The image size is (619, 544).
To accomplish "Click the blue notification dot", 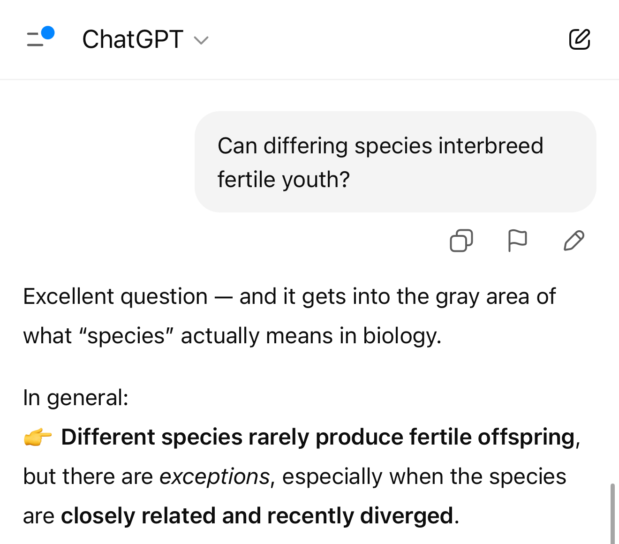I will pyautogui.click(x=48, y=33).
